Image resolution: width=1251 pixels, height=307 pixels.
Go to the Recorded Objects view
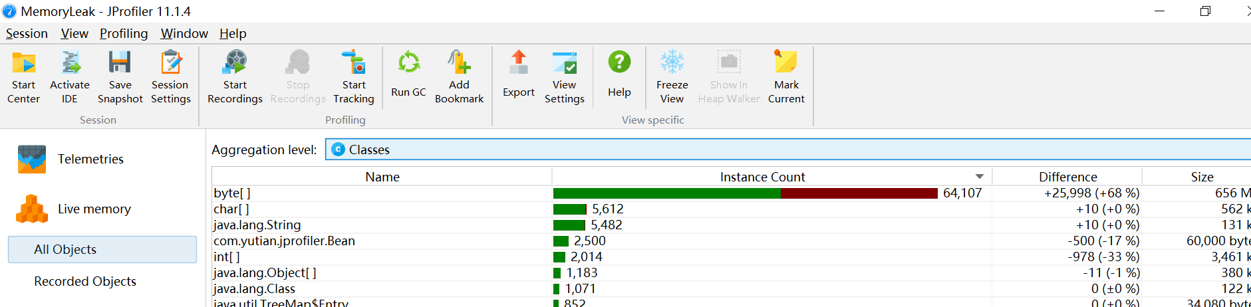(85, 281)
